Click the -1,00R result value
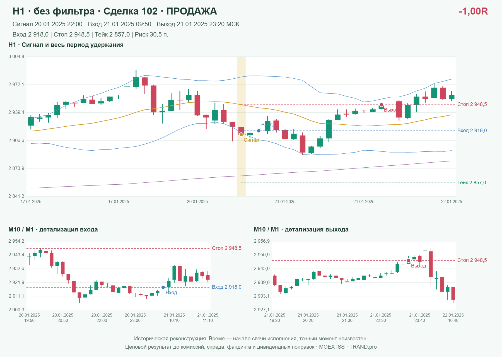 (473, 11)
